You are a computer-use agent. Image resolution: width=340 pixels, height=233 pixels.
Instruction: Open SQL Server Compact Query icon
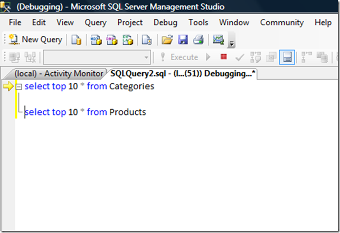(x=147, y=40)
